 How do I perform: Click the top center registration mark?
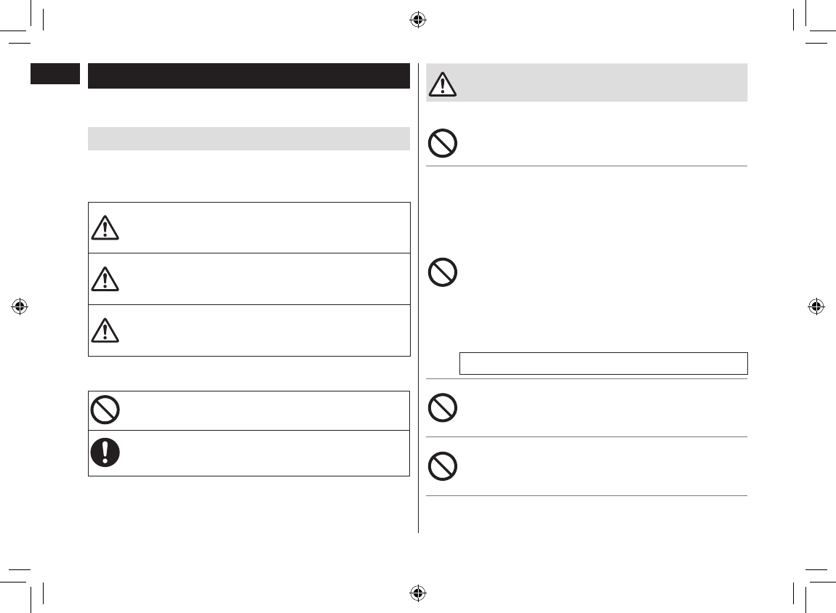pyautogui.click(x=417, y=20)
